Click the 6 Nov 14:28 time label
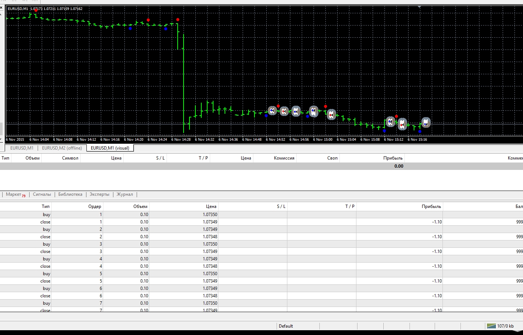Image resolution: width=523 pixels, height=335 pixels. tap(181, 140)
